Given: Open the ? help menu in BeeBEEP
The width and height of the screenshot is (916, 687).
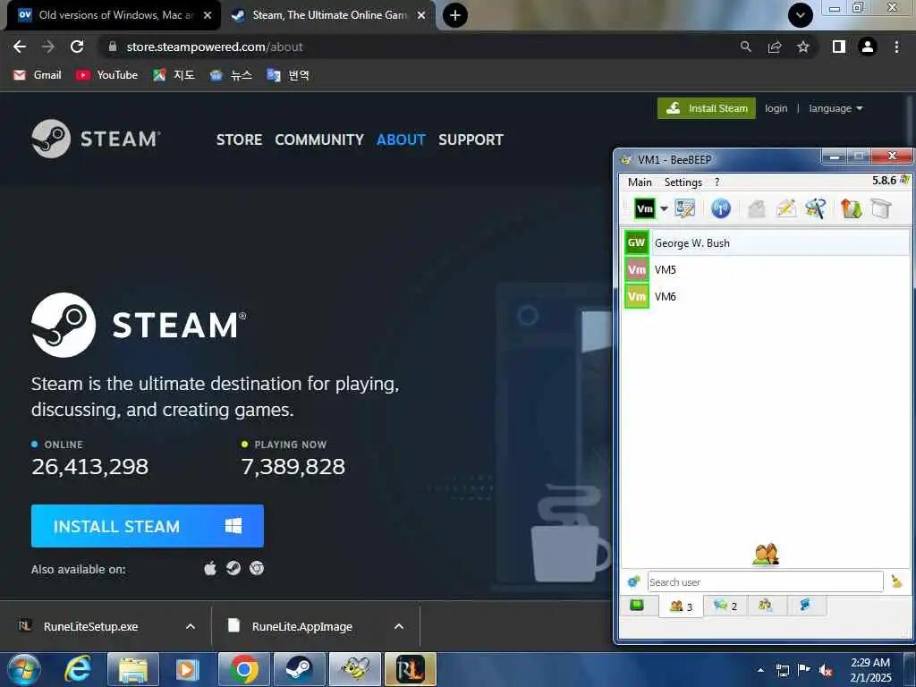Looking at the screenshot, I should (x=717, y=182).
